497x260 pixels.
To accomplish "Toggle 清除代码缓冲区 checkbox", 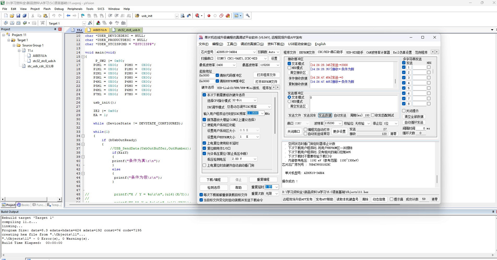I will click(x=217, y=75).
